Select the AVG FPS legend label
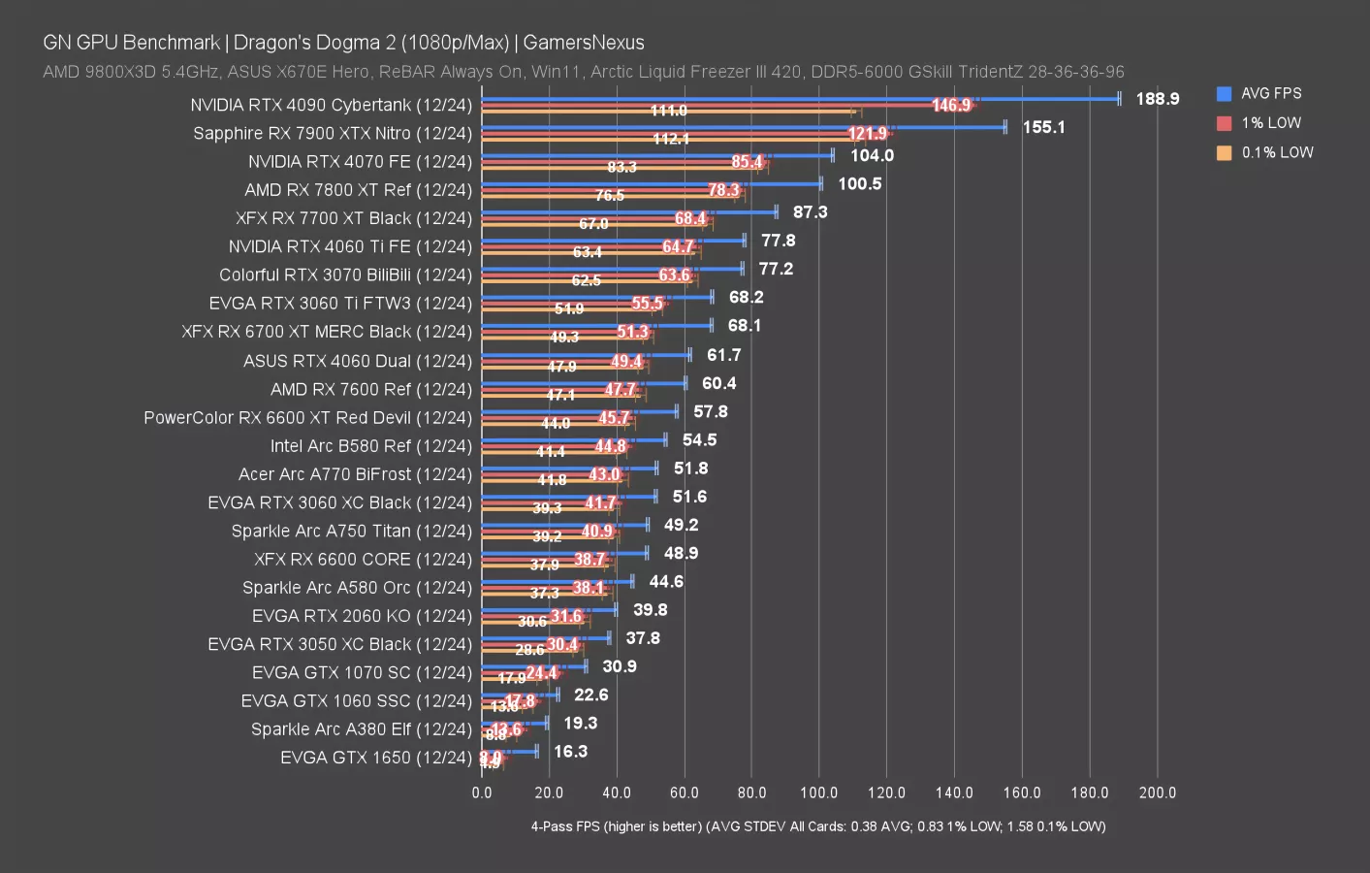The height and width of the screenshot is (873, 1370). pyautogui.click(x=1271, y=94)
